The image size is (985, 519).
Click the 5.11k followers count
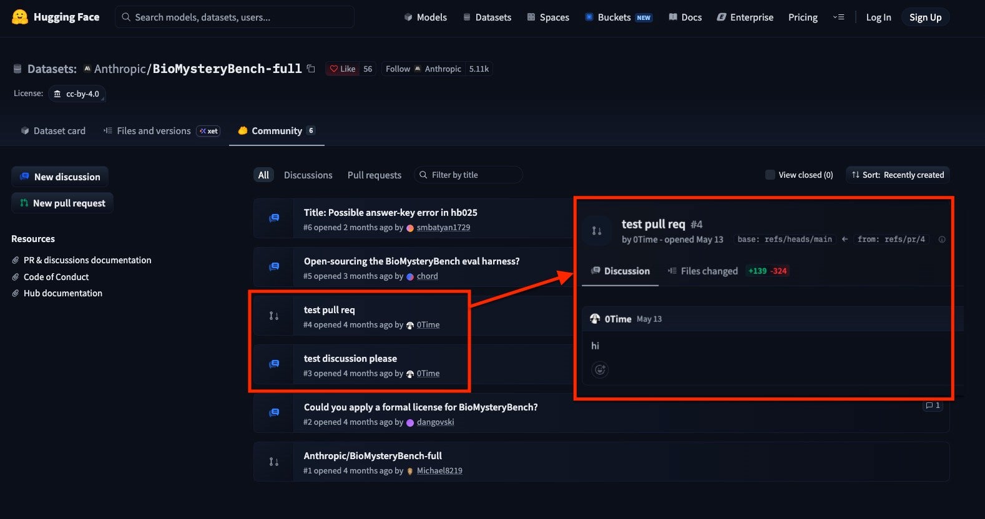[x=479, y=69]
